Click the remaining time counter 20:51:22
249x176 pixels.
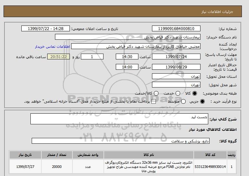59,57
